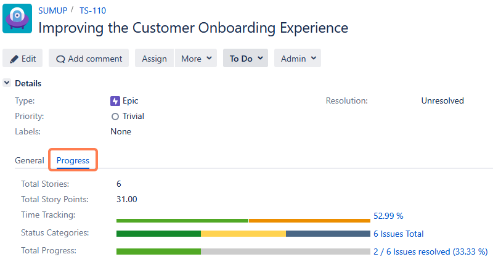Click the SUMUP project avatar icon
This screenshot has height=262, width=493.
[17, 18]
